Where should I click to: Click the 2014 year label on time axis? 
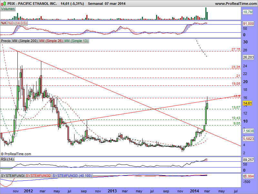[194, 191]
